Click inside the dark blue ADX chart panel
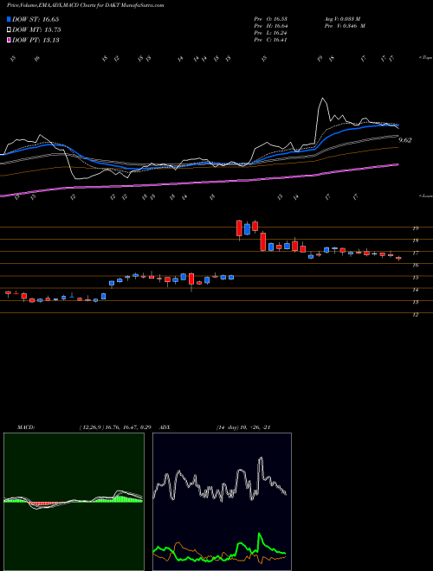The width and height of the screenshot is (433, 571). pos(222,502)
